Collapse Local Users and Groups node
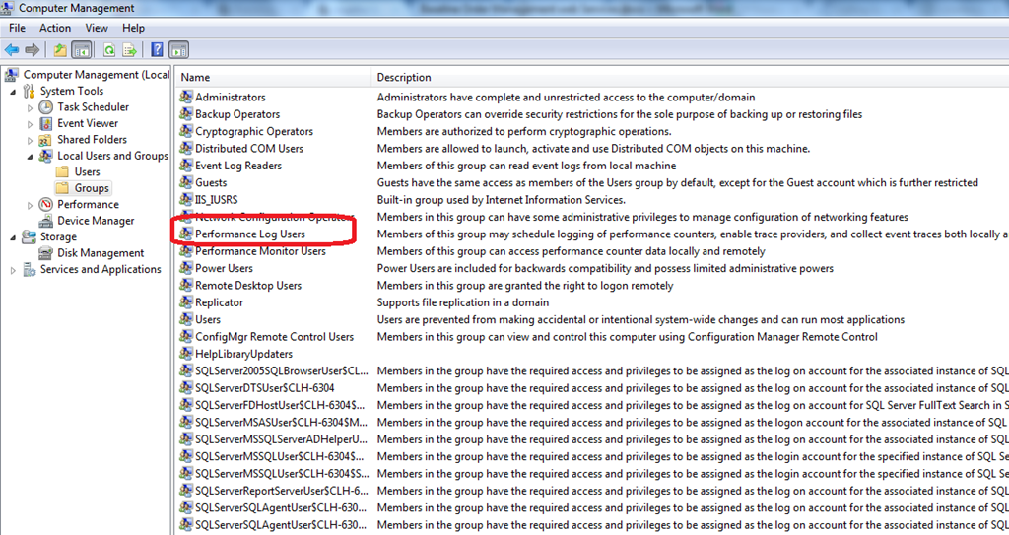Screen dimensions: 1009x535 pos(31,157)
